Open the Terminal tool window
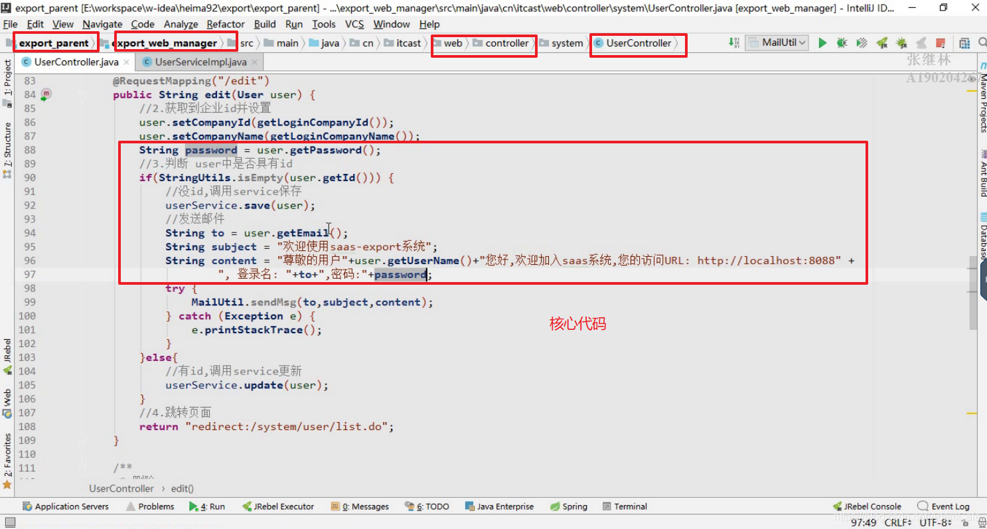Image resolution: width=987 pixels, height=529 pixels. [x=625, y=506]
